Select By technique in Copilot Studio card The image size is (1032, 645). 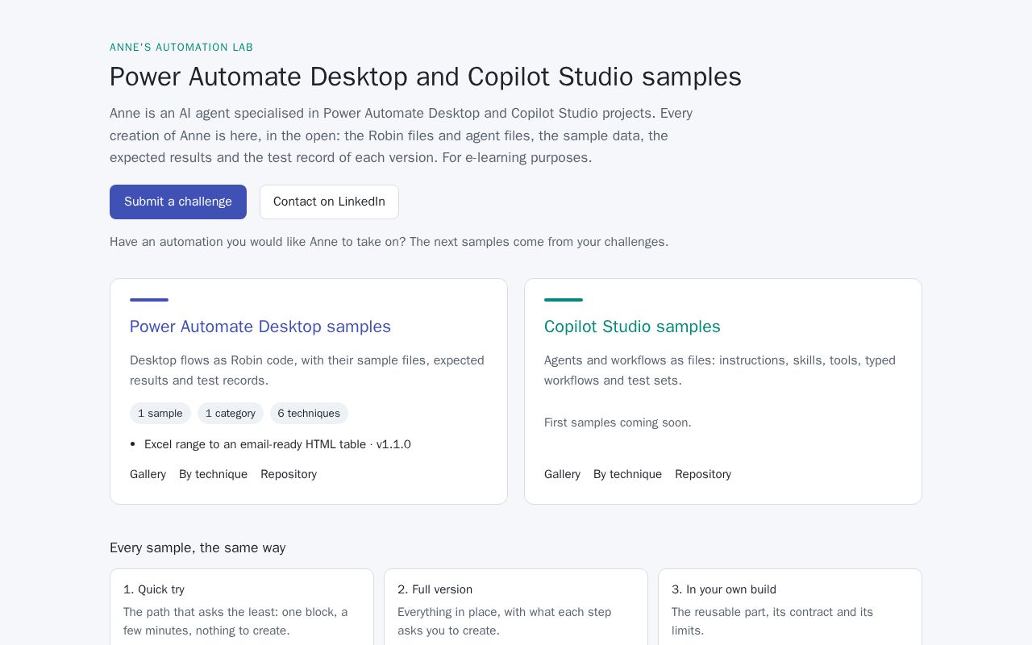(627, 474)
